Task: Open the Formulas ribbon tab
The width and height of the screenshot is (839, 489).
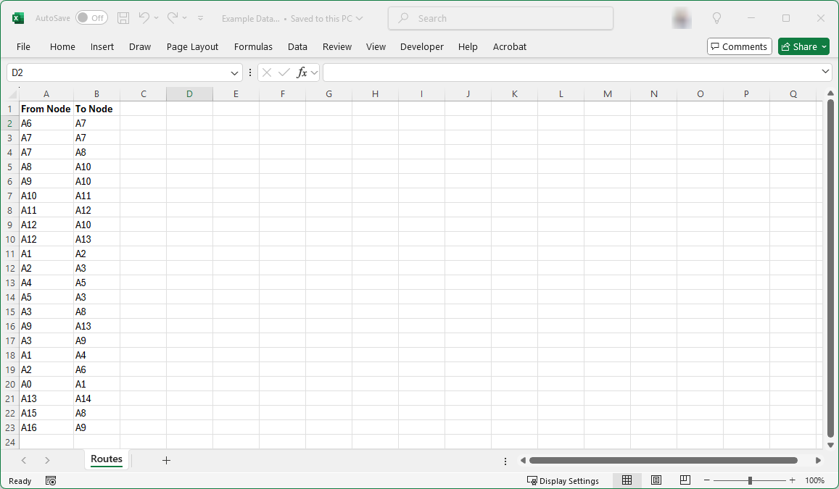Action: (x=253, y=46)
